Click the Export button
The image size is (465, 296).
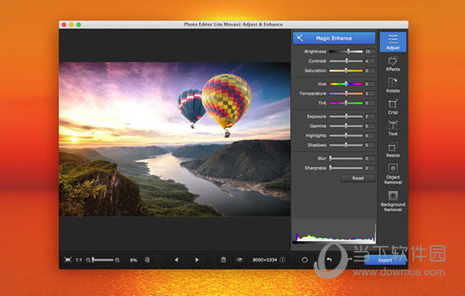tap(385, 260)
